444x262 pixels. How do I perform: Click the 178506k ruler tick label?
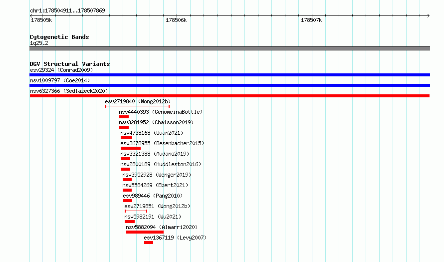[x=176, y=20]
